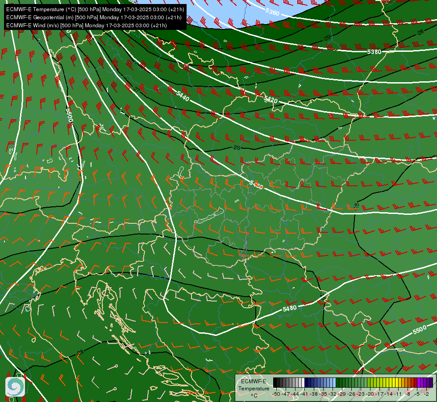This screenshot has width=437, height=402.
Task: Click the 5420 geopotential contour label
Action: [271, 100]
